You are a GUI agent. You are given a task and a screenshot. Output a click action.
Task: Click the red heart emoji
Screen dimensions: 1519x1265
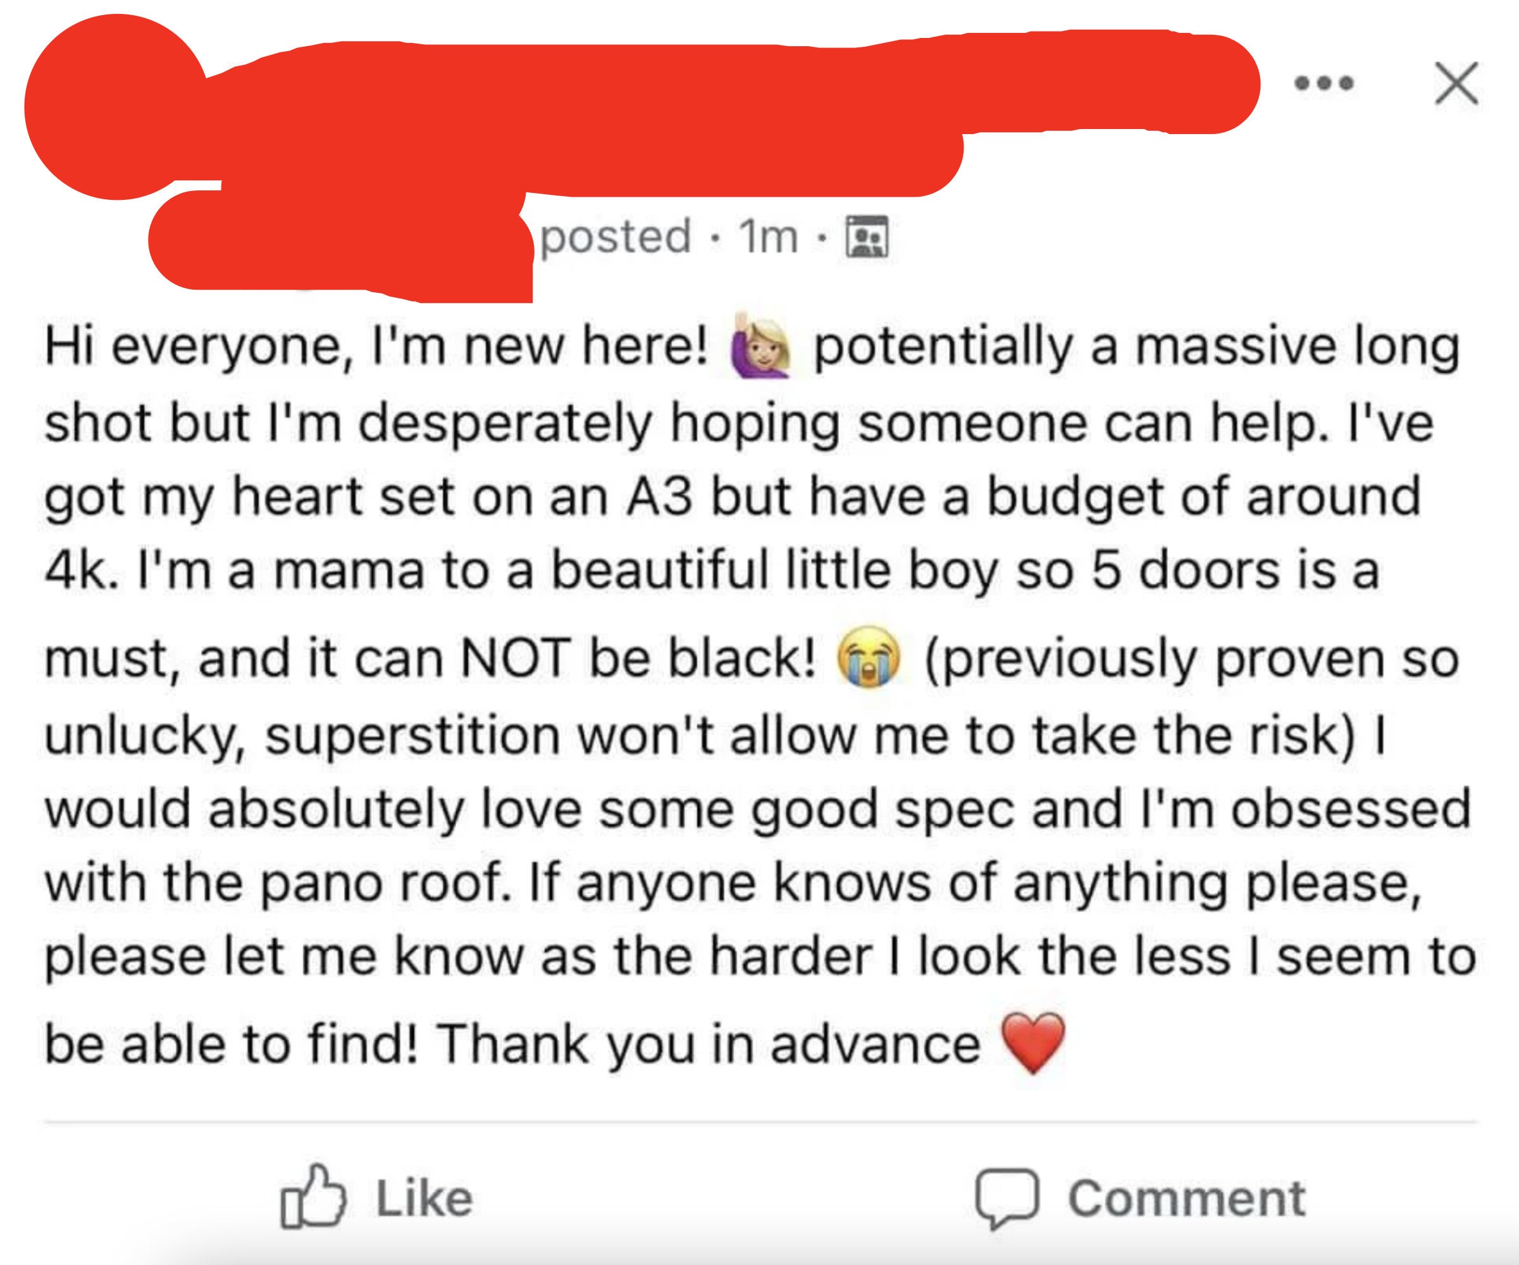point(1033,1042)
